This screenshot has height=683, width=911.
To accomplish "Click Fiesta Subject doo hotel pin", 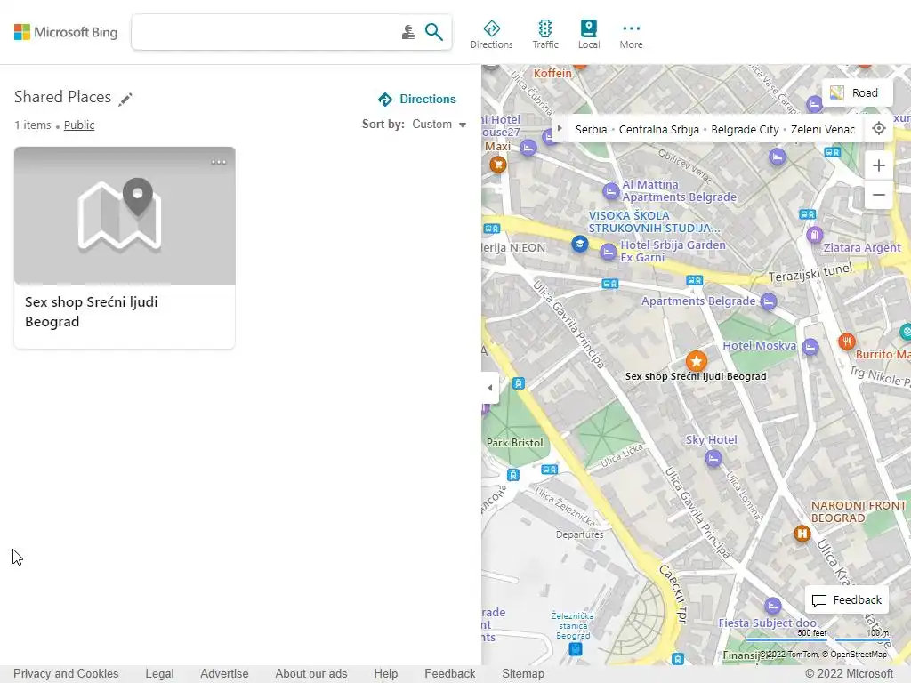I will 772,606.
